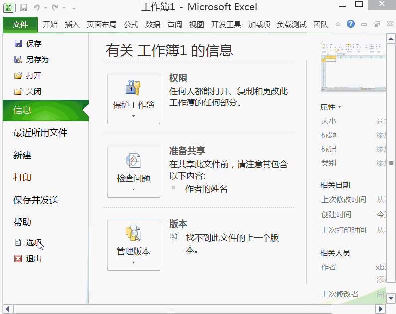Click the Save icon in Quick Access Toolbar
This screenshot has height=314, width=396.
pyautogui.click(x=24, y=8)
